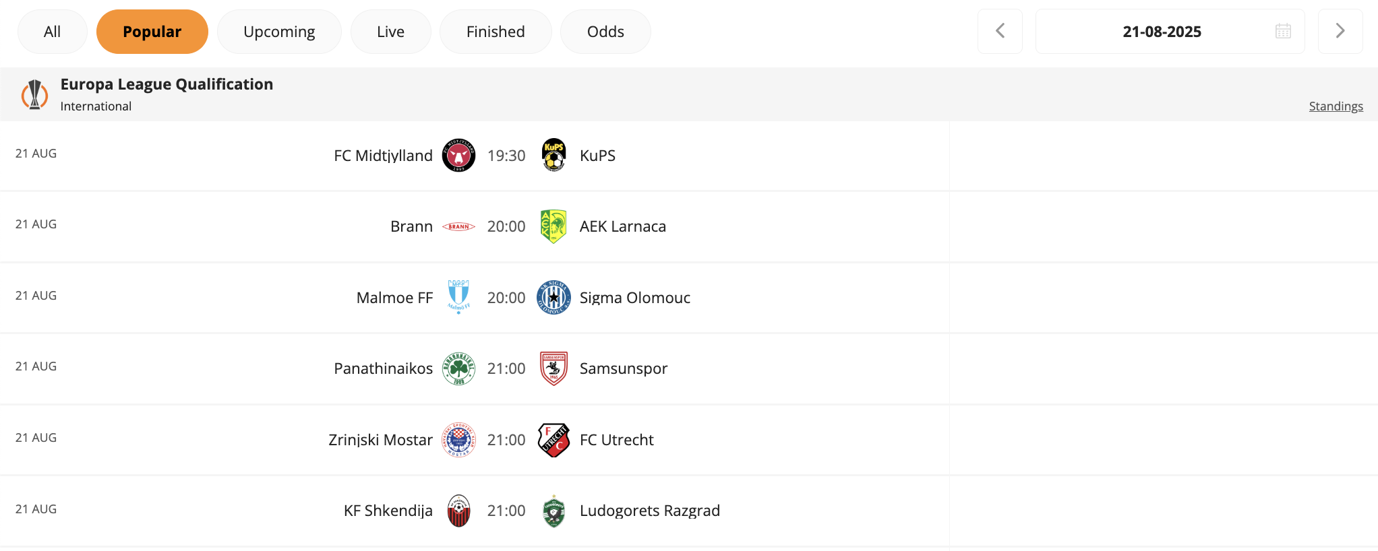Open the calendar date picker icon
The width and height of the screenshot is (1378, 551).
coord(1283,31)
